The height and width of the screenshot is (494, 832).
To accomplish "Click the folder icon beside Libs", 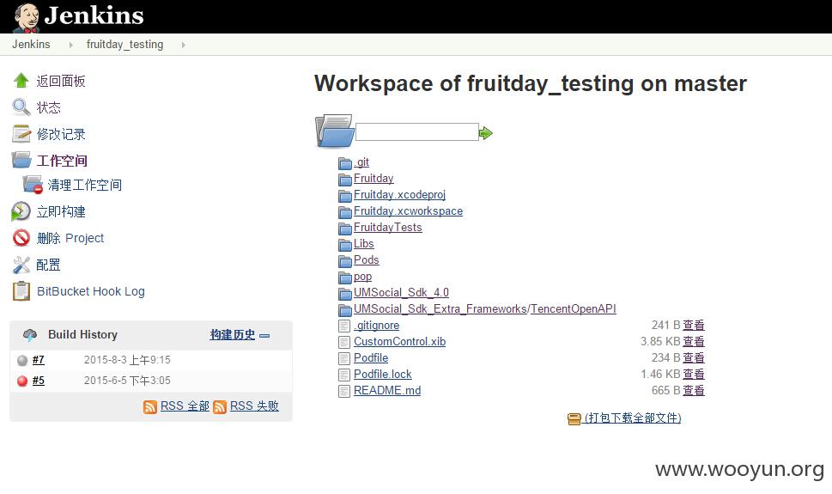I will point(345,244).
